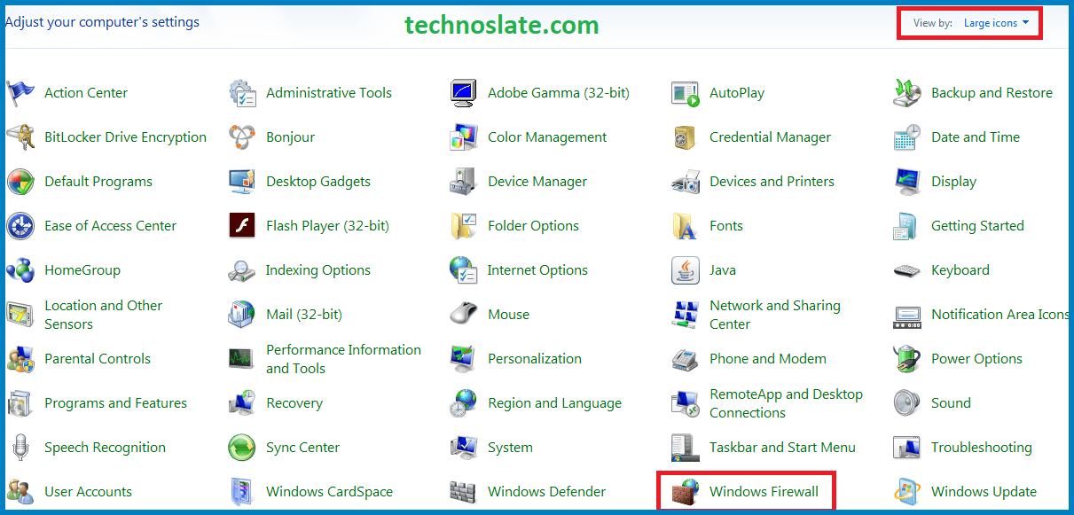This screenshot has height=515, width=1074.
Task: Open Power Options link
Action: coord(976,359)
